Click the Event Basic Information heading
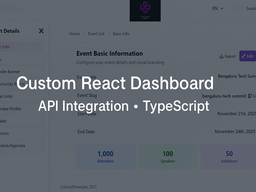This screenshot has height=192, width=256. pyautogui.click(x=110, y=54)
